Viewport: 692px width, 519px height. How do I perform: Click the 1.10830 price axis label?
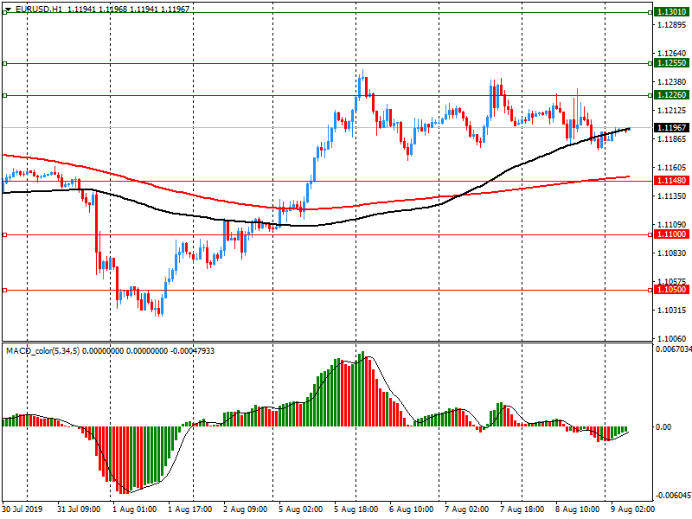click(x=672, y=253)
